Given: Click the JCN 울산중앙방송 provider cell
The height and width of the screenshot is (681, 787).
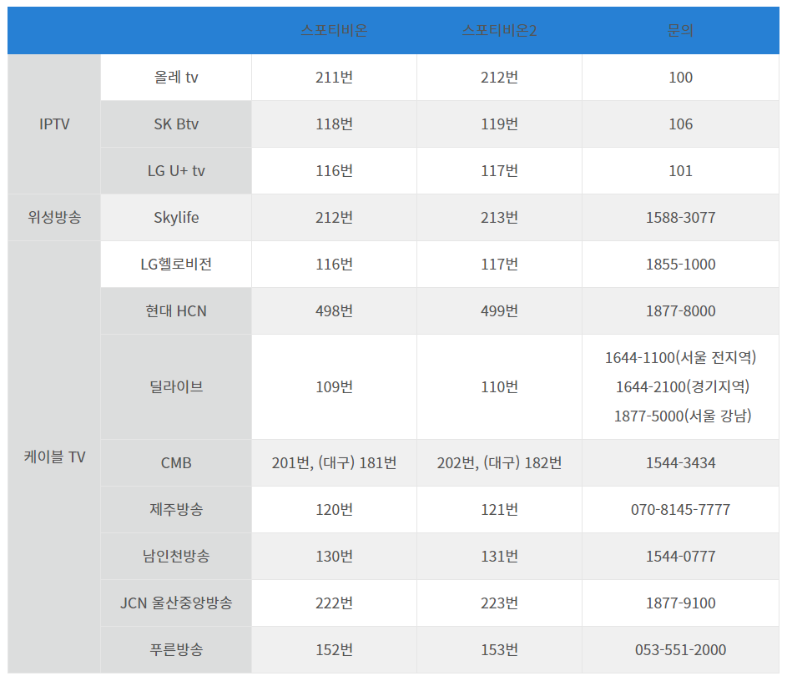Looking at the screenshot, I should (x=176, y=603).
